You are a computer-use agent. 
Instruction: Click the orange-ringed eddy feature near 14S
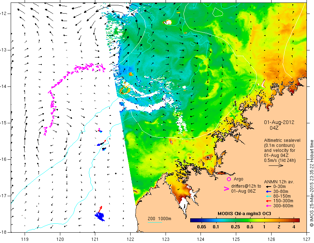click(x=125, y=91)
